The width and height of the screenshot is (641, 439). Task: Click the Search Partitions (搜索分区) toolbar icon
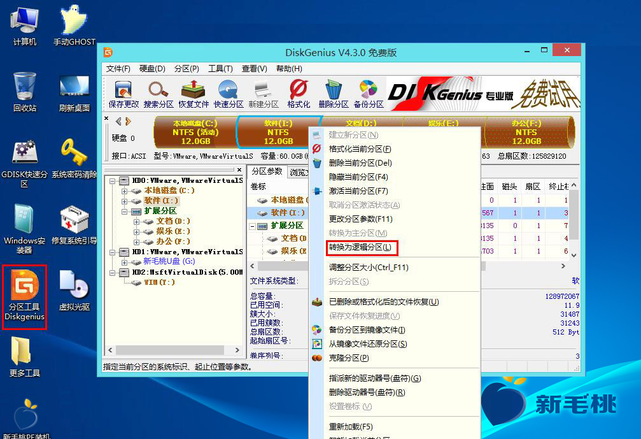(158, 94)
